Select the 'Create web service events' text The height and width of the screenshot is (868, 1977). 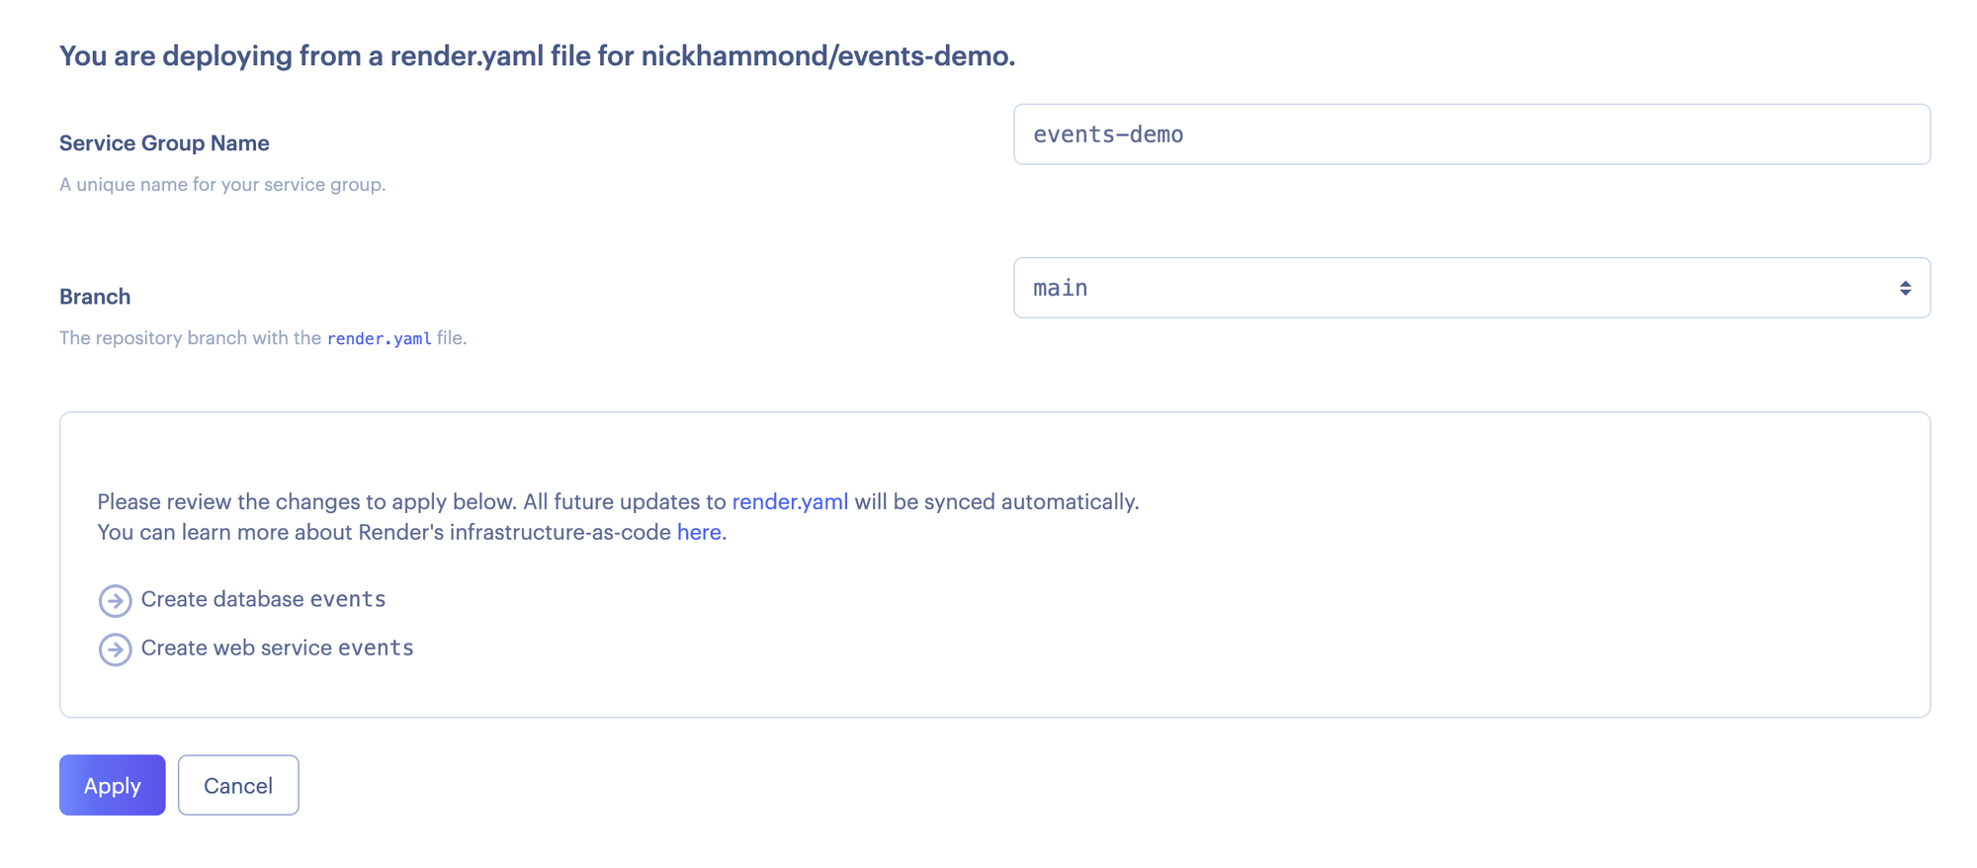pyautogui.click(x=277, y=648)
